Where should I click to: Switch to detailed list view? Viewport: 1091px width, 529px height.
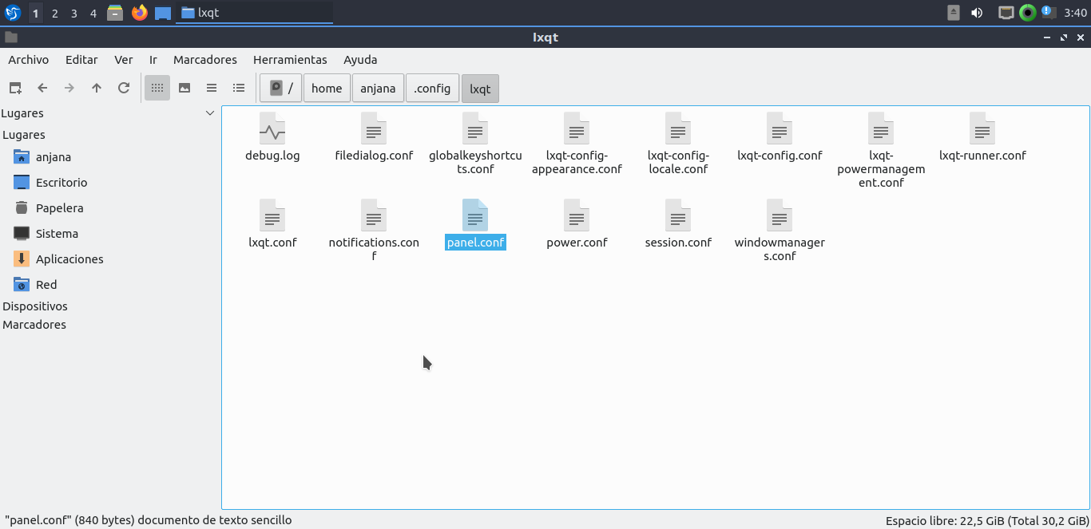[x=239, y=88]
